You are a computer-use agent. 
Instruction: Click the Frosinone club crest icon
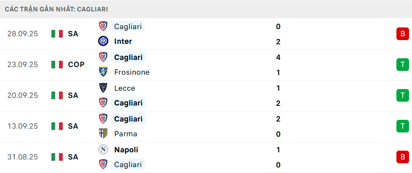click(x=103, y=72)
